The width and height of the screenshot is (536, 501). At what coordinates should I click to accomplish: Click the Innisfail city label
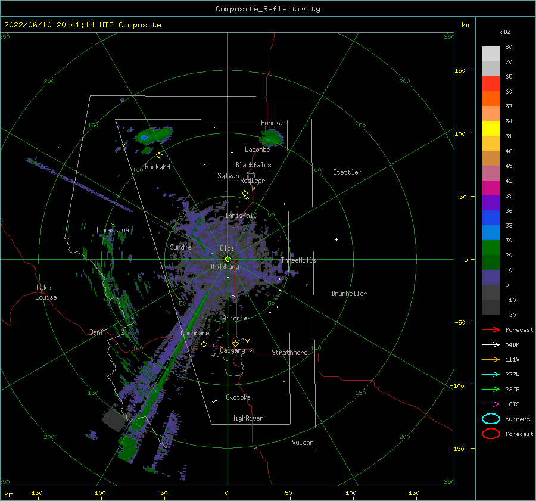241,216
